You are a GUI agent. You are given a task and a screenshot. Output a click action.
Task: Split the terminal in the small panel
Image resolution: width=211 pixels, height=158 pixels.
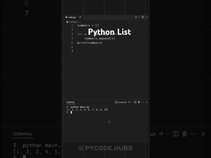[x=135, y=102]
